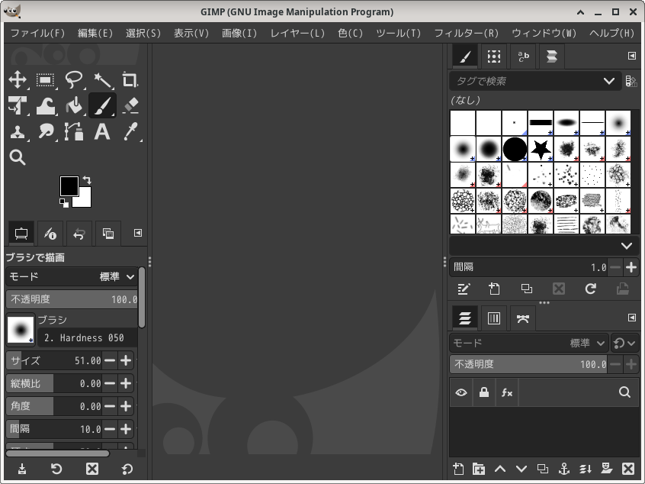The height and width of the screenshot is (484, 645).
Task: Refresh brushes with the reload icon
Action: [x=590, y=289]
